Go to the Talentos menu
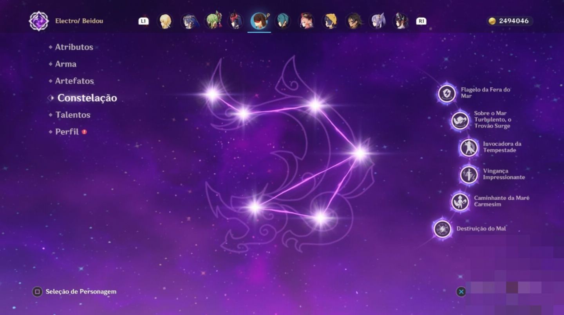Viewport: 564px width, 315px height. click(x=73, y=115)
